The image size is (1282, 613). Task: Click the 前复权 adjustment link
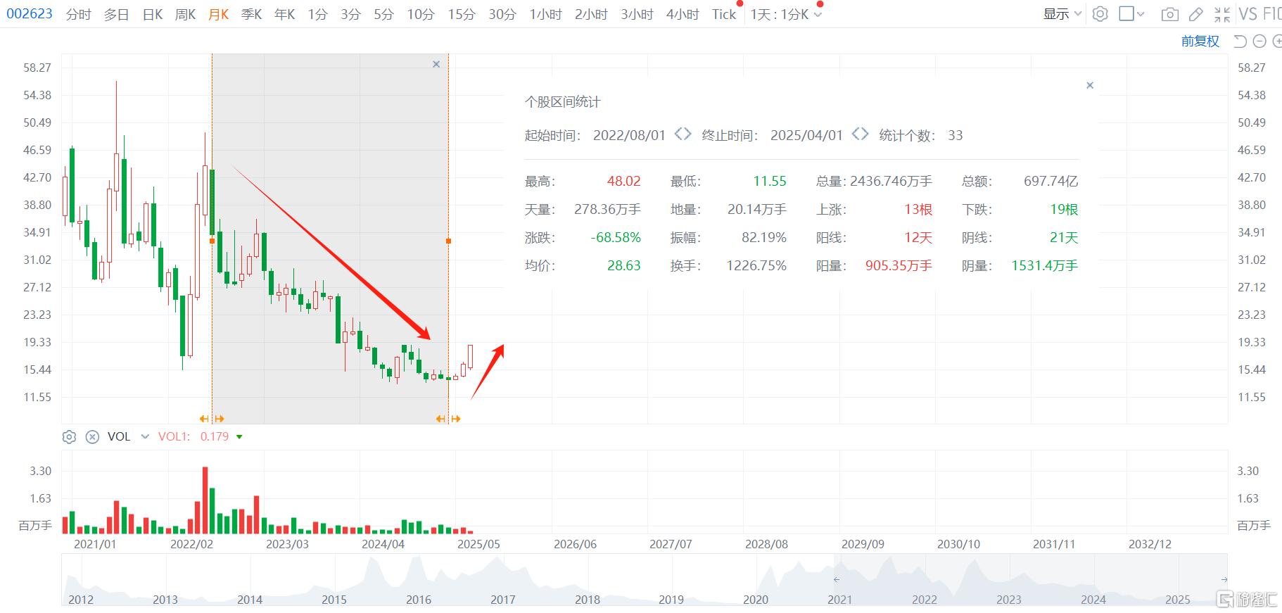pyautogui.click(x=1200, y=42)
